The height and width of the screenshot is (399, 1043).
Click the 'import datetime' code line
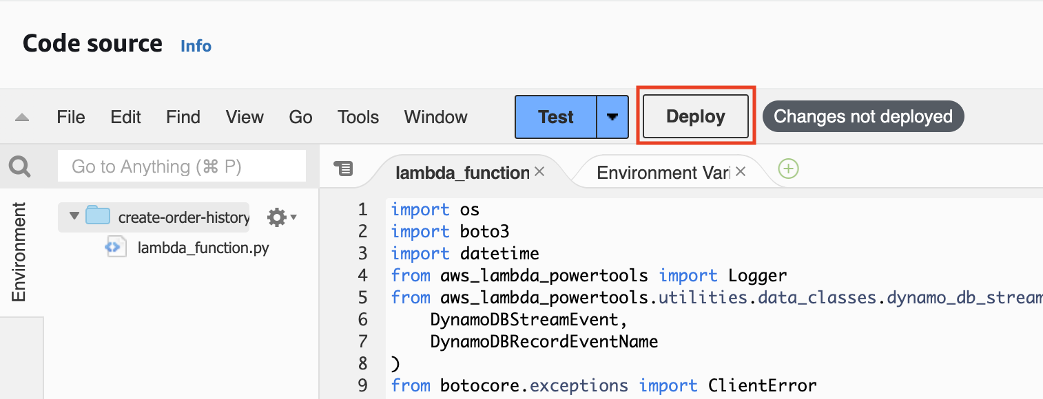click(465, 253)
